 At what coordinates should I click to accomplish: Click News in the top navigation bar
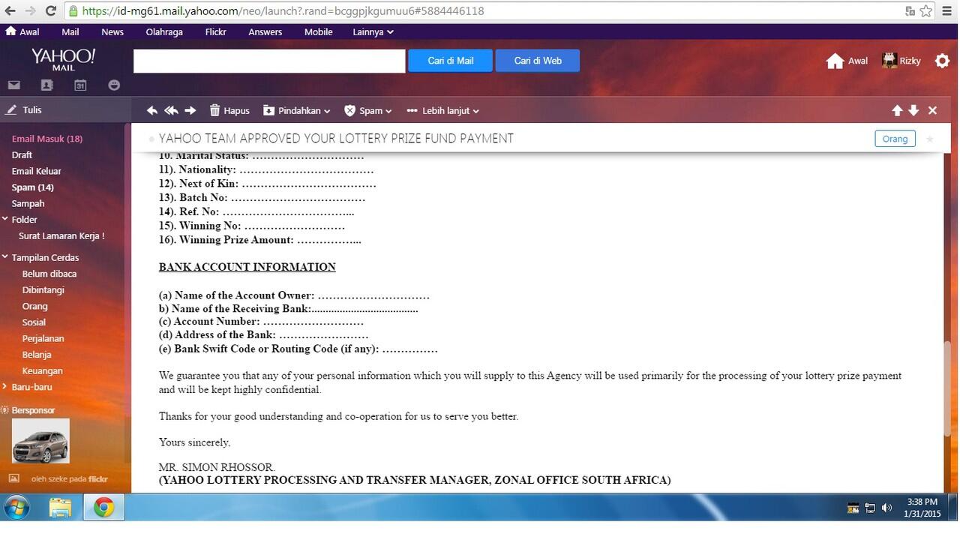[112, 31]
